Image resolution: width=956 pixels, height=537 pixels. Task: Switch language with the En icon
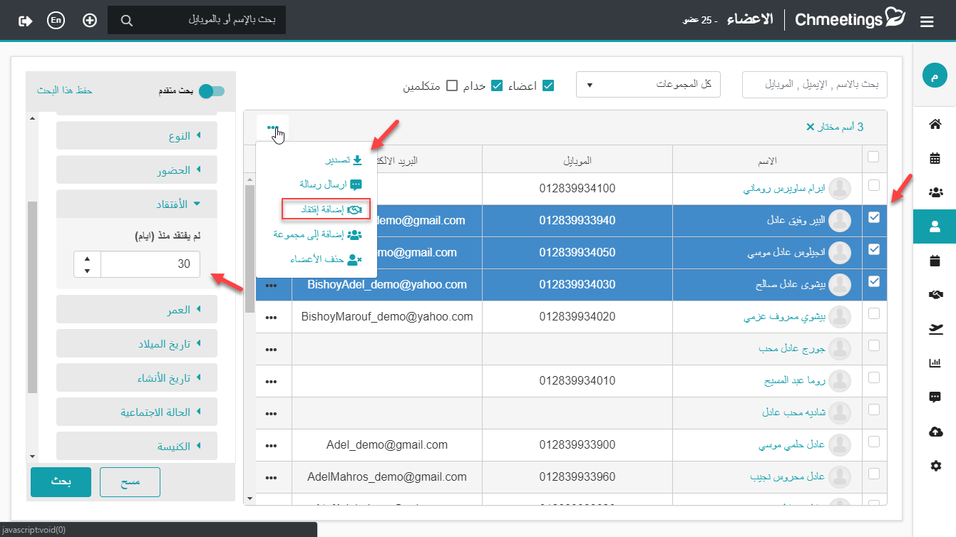(56, 20)
